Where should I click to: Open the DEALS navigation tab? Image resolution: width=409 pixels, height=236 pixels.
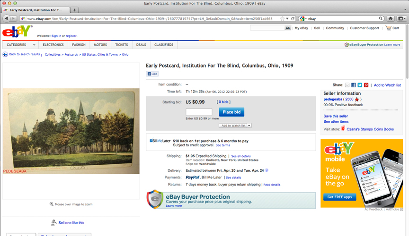[x=141, y=45]
